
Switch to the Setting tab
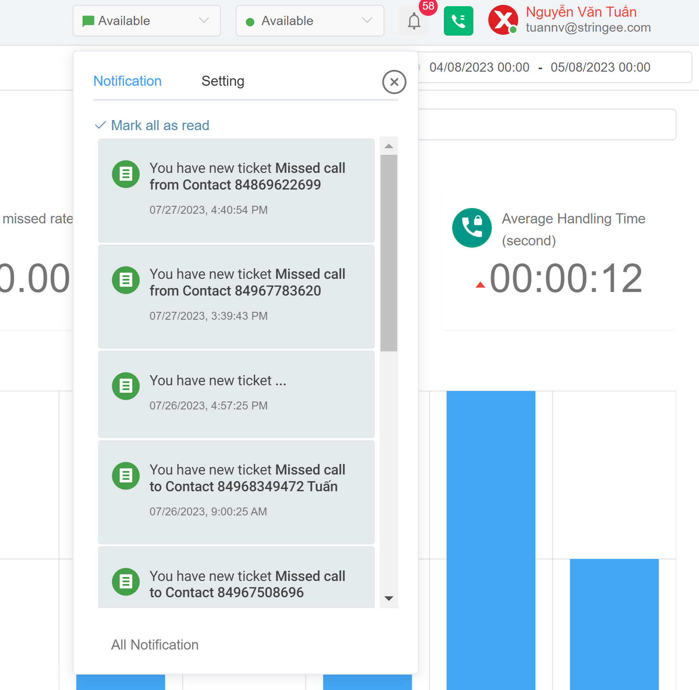223,81
